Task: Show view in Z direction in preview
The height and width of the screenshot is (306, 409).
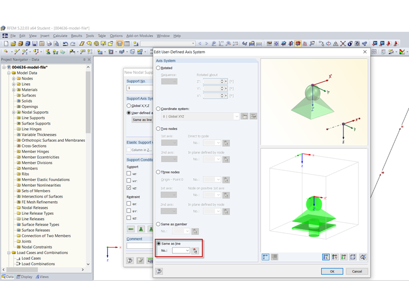Action: pyautogui.click(x=343, y=257)
